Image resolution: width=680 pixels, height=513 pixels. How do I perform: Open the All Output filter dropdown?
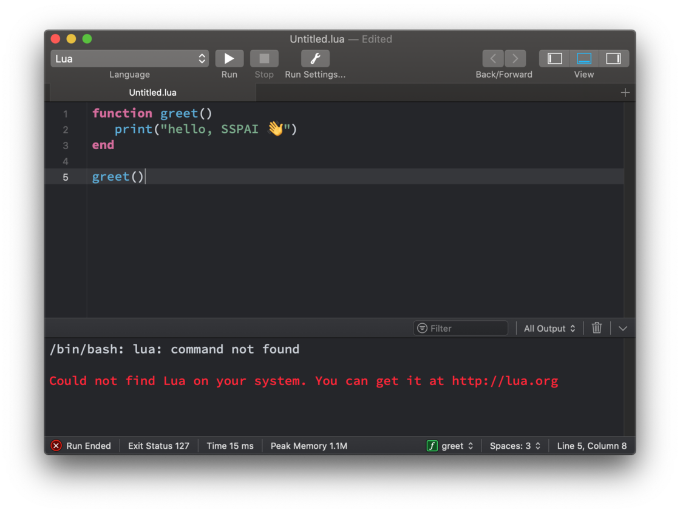pos(549,328)
